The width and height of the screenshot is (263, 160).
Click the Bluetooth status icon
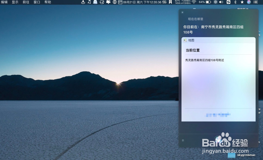pyautogui.click(x=235, y=2)
